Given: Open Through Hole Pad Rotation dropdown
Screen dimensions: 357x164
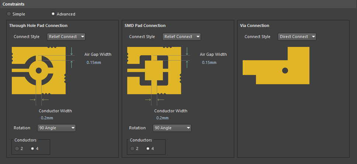Looking at the screenshot, I should click(x=56, y=128).
